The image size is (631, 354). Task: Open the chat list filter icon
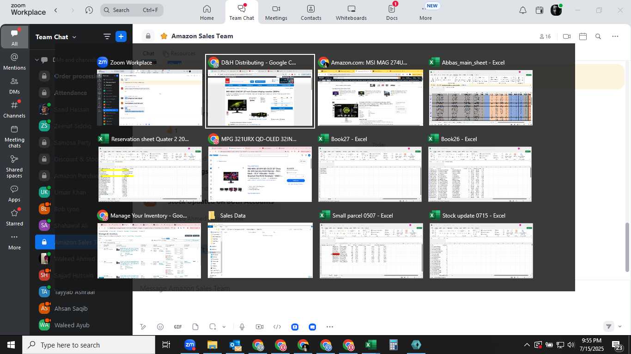[107, 37]
